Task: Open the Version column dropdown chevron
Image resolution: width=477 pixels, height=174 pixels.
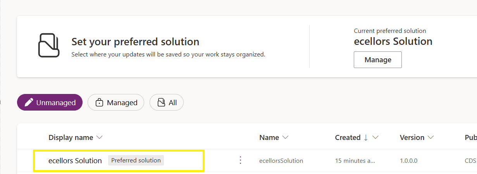Action: pyautogui.click(x=431, y=138)
